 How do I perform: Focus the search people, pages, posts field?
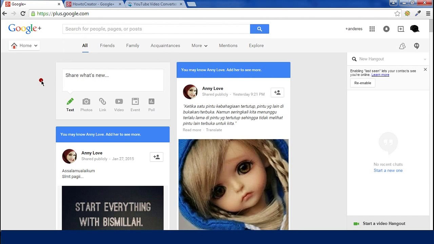(156, 29)
